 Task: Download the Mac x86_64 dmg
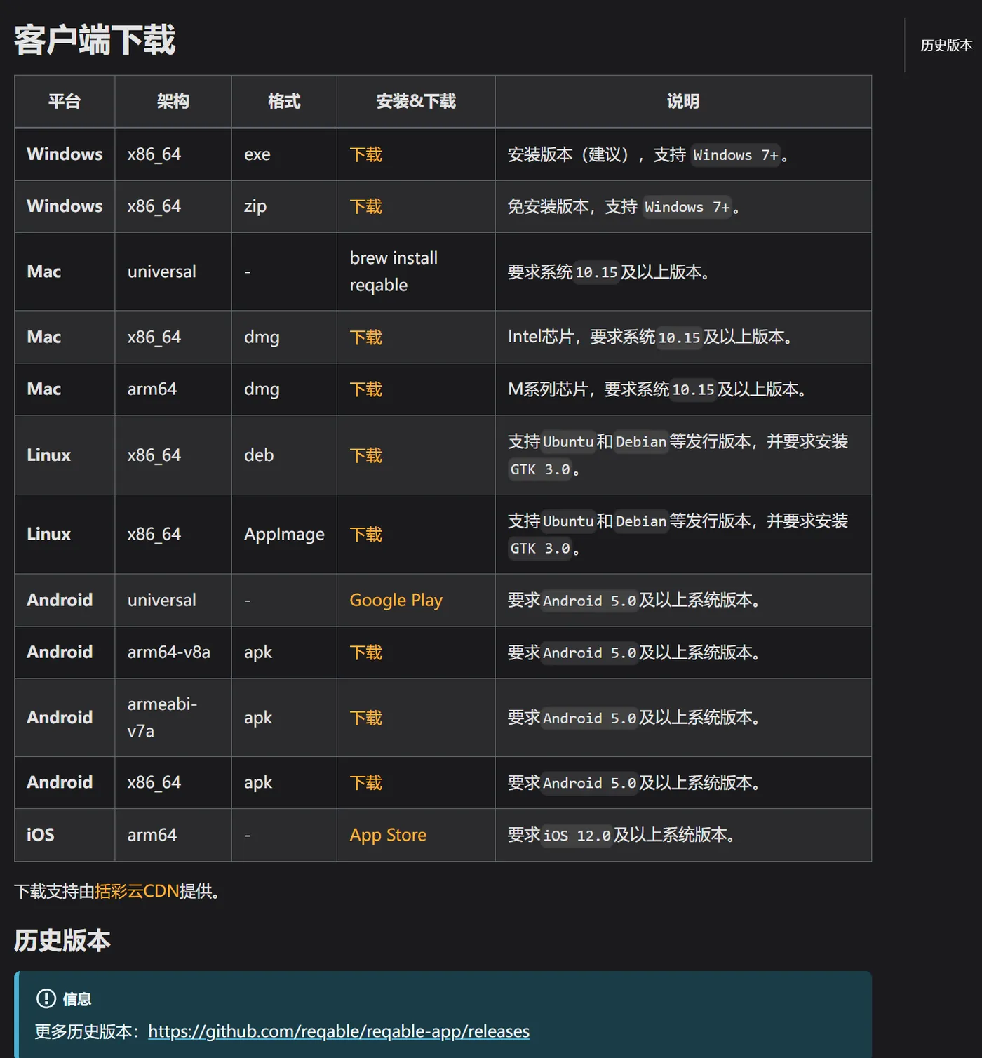click(365, 337)
